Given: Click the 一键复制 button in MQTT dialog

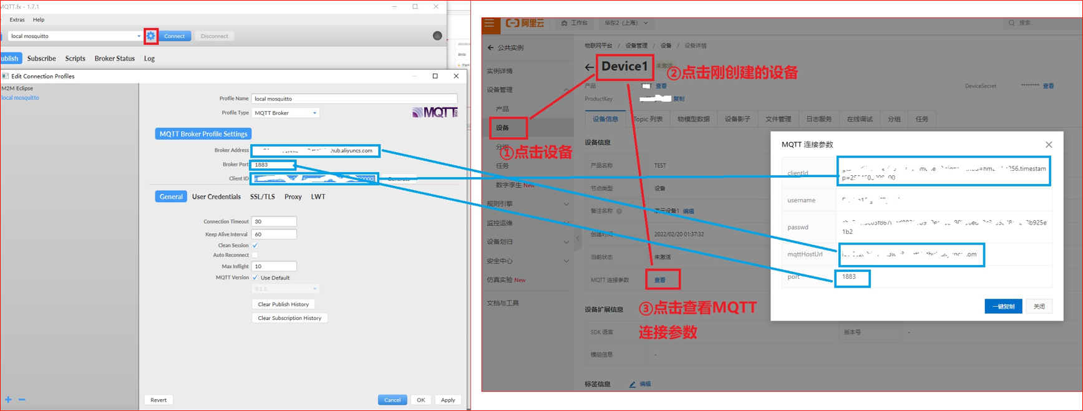Looking at the screenshot, I should [x=1003, y=306].
